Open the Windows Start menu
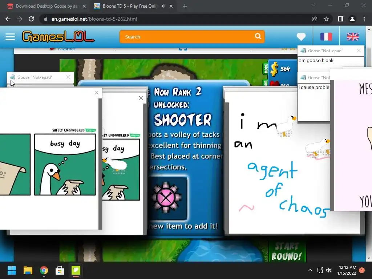 click(x=12, y=270)
